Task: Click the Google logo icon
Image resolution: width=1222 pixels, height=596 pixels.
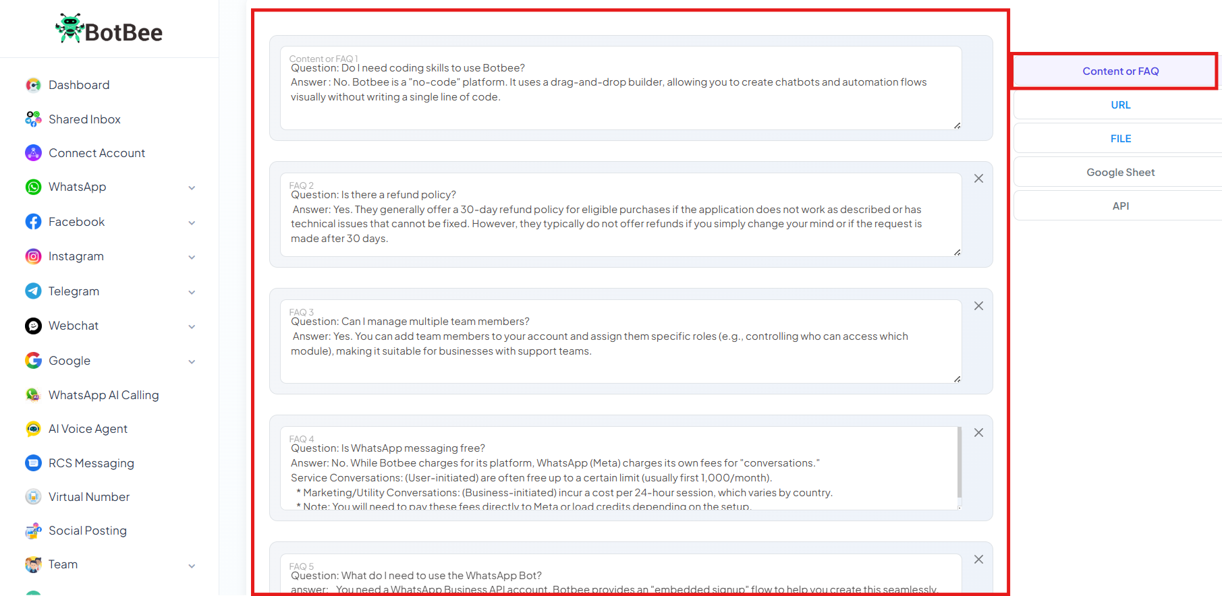Action: pos(33,361)
